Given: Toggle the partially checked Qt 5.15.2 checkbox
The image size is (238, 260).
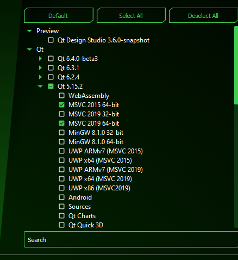Looking at the screenshot, I should pyautogui.click(x=51, y=86).
